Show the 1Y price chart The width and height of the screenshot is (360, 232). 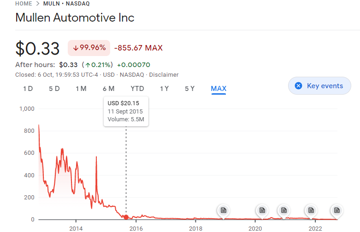(165, 89)
